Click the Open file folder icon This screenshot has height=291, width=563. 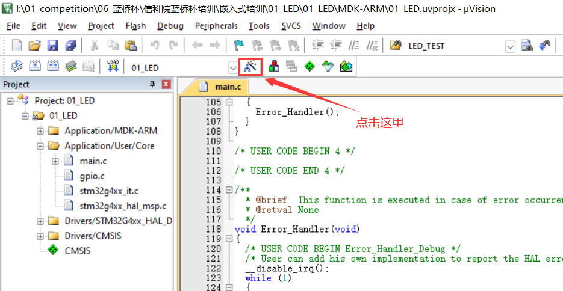pyautogui.click(x=35, y=46)
